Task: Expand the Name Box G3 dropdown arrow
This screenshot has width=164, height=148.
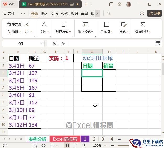Action: (x=41, y=43)
